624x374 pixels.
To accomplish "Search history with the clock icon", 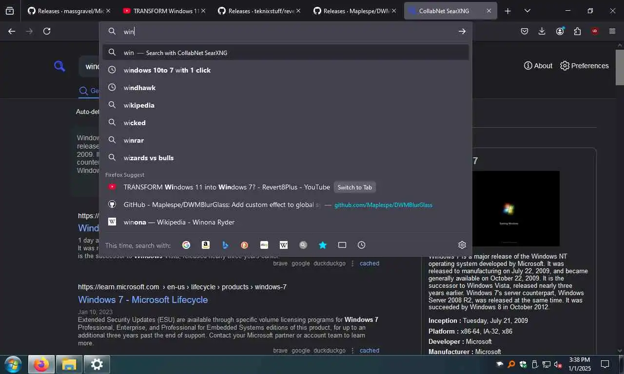I will point(362,245).
